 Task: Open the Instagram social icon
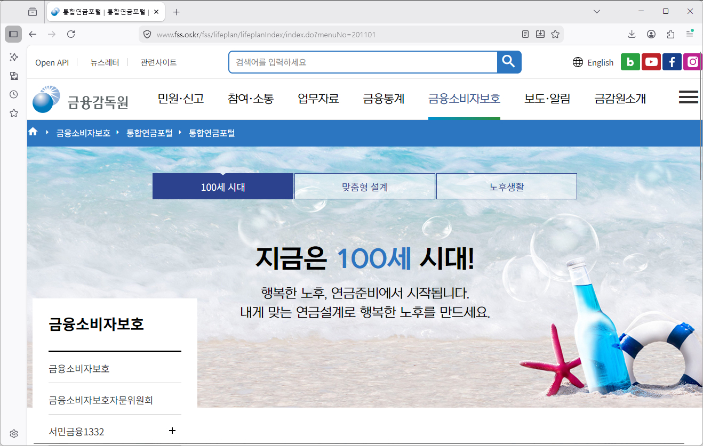coord(692,62)
